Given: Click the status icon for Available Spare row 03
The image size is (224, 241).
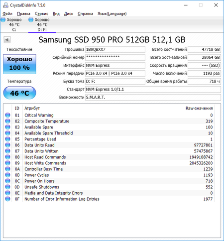Looking at the screenshot, I should [x=7, y=127].
